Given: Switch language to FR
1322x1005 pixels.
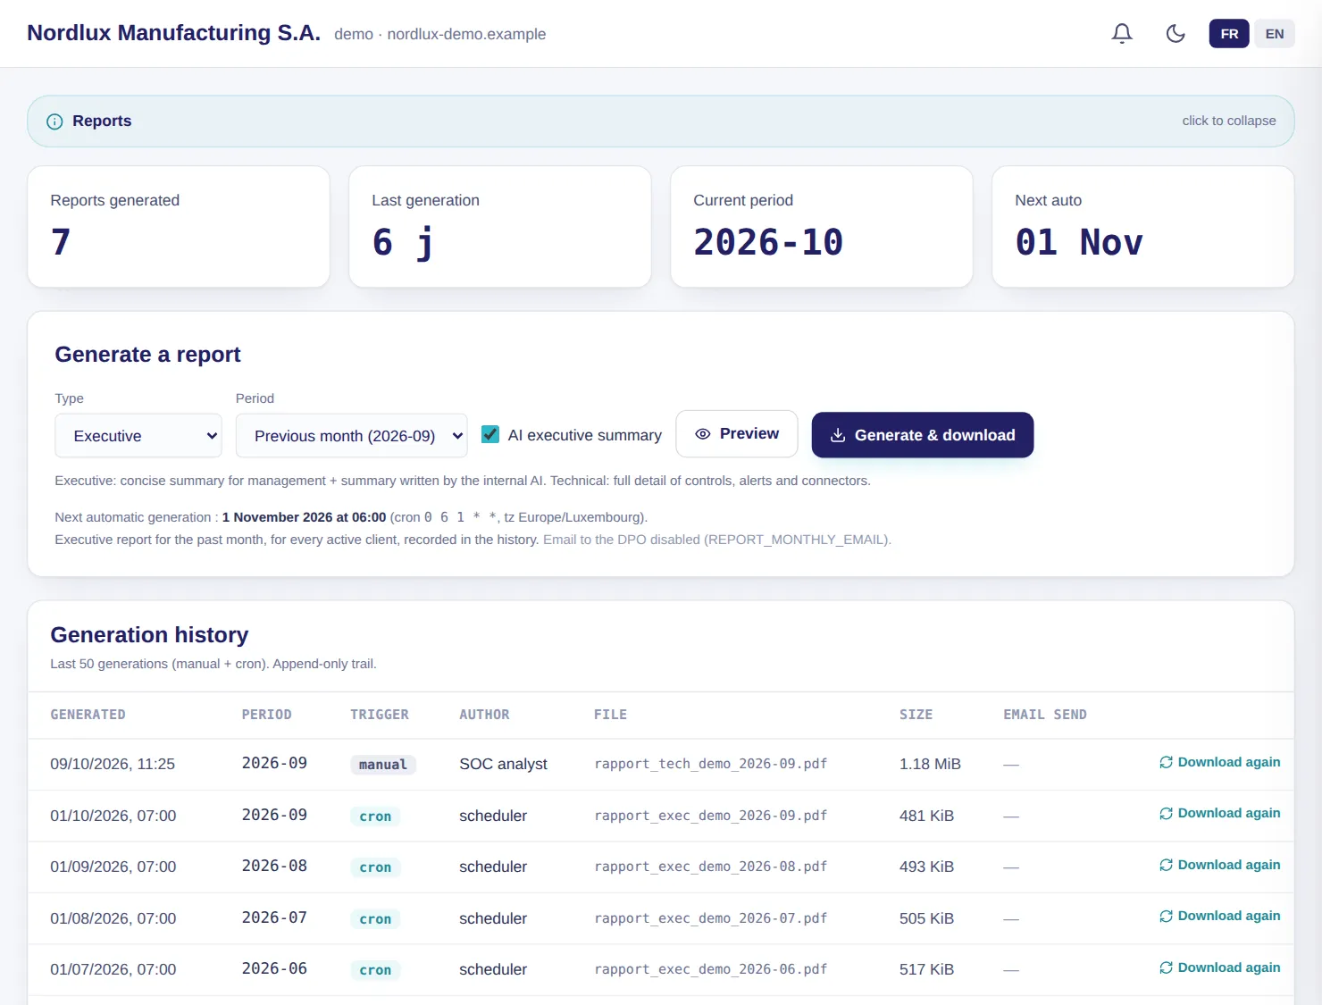Looking at the screenshot, I should pyautogui.click(x=1229, y=34).
